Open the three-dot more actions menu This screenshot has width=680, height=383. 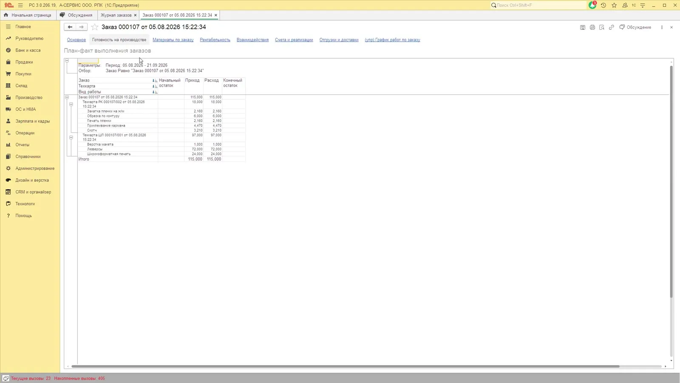(x=662, y=27)
